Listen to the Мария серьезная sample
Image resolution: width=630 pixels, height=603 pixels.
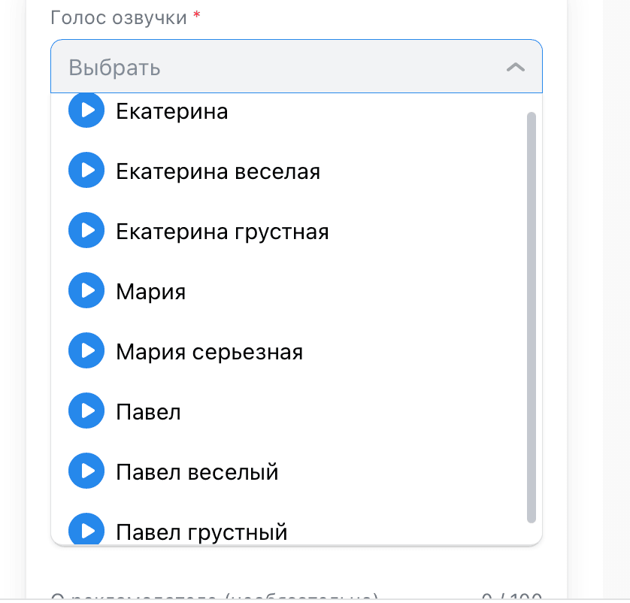tap(86, 350)
